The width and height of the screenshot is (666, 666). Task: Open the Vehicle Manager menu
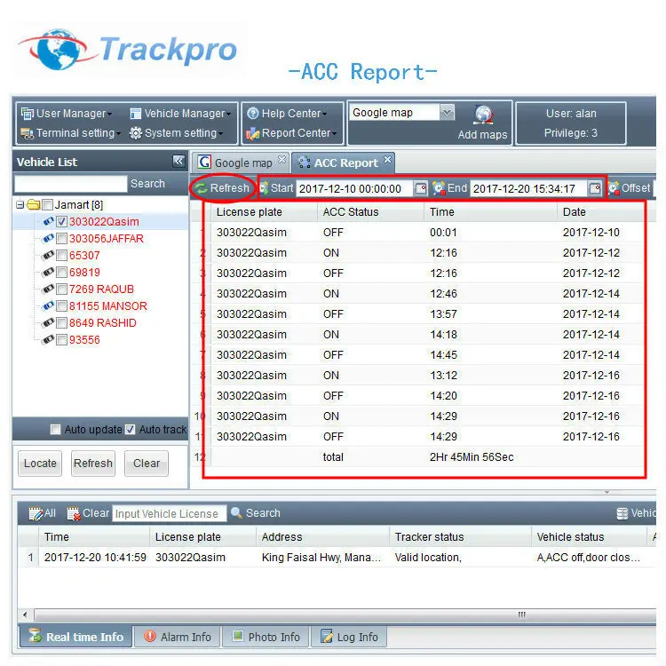tap(180, 114)
